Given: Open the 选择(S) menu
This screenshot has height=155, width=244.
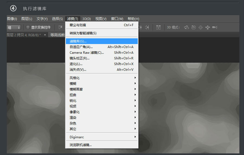Looking at the screenshot, I should pyautogui.click(x=57, y=19).
